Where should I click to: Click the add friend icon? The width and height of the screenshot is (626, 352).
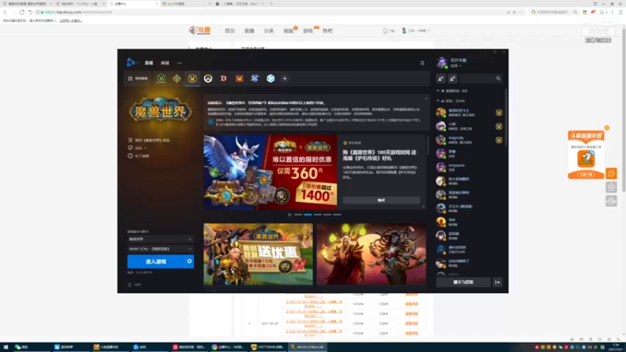pyautogui.click(x=441, y=79)
